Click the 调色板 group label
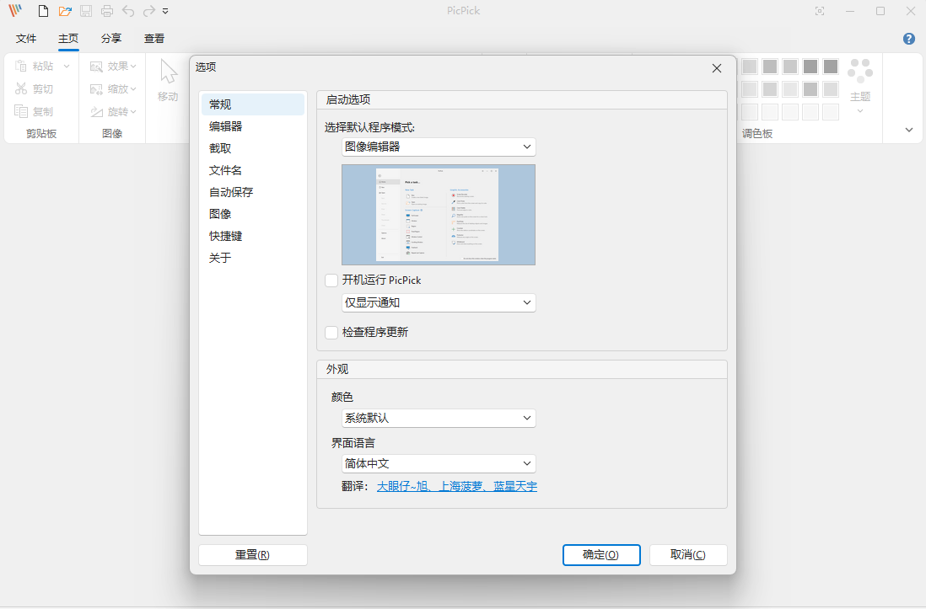The height and width of the screenshot is (609, 926). (757, 133)
